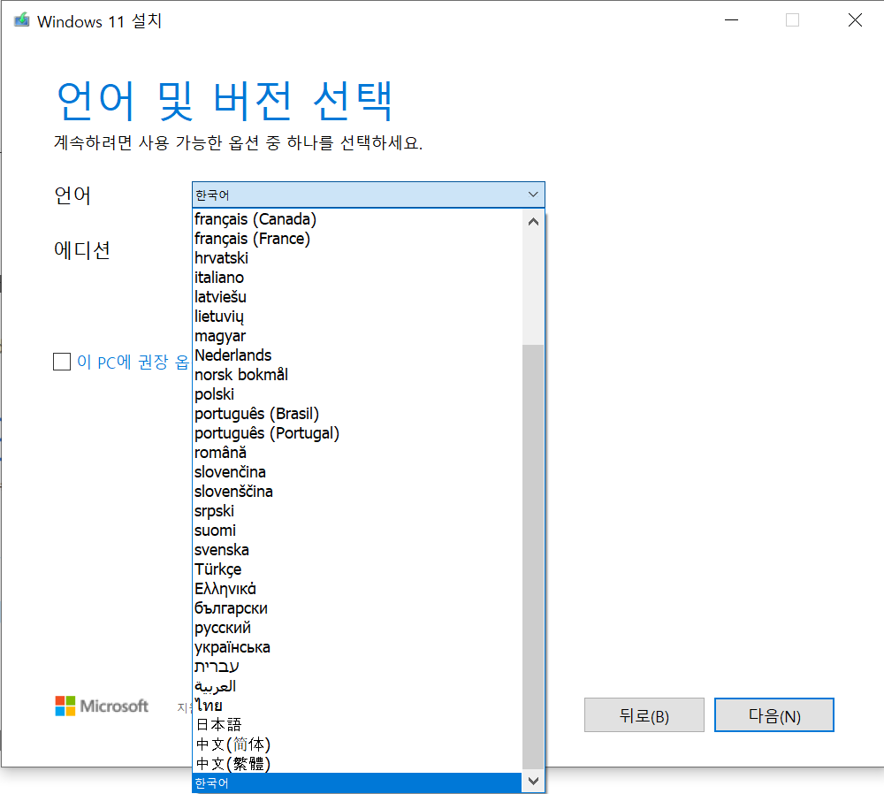The width and height of the screenshot is (884, 794).
Task: Choose polski from the dropdown
Action: click(357, 394)
